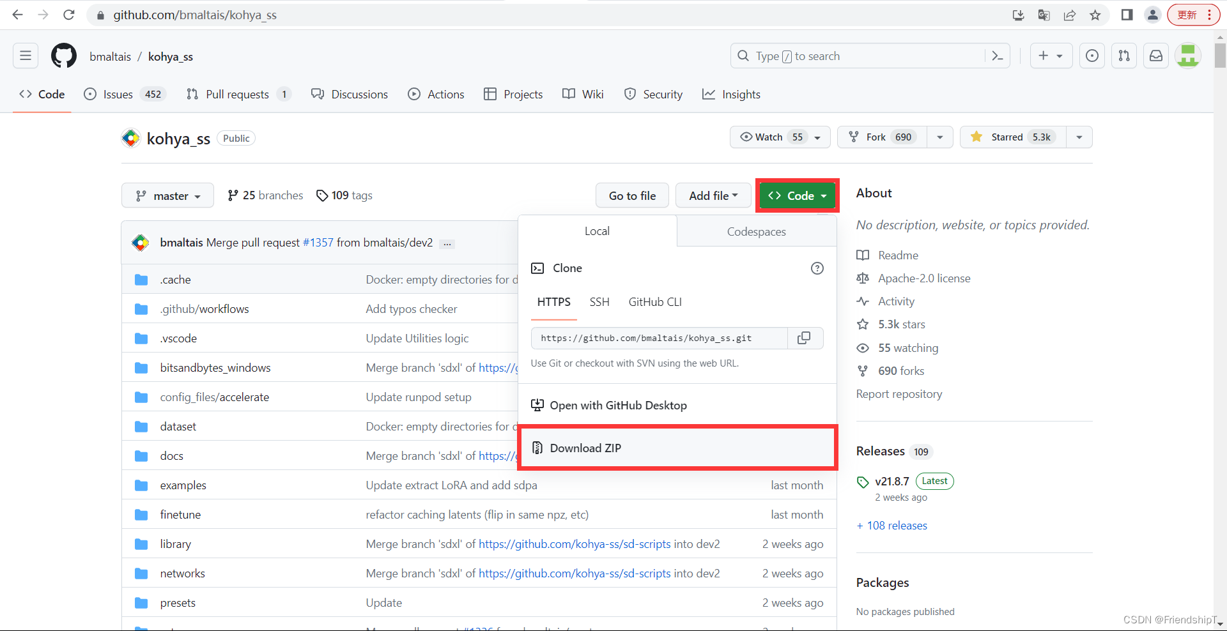The height and width of the screenshot is (631, 1227).
Task: Open the issues inbox icon in header
Action: click(1092, 56)
